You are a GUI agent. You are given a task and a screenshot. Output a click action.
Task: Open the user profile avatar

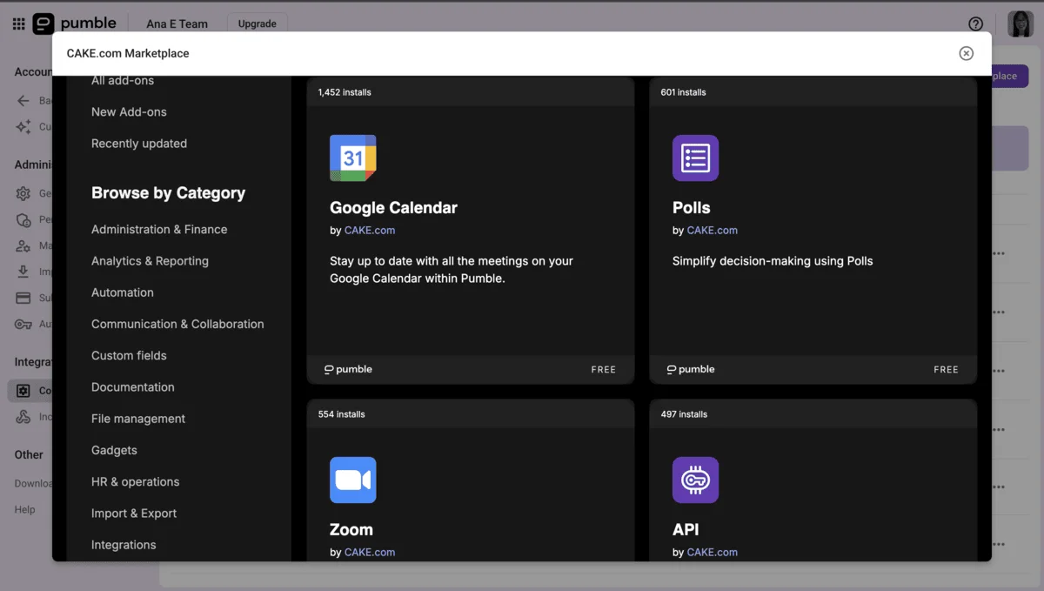pyautogui.click(x=1020, y=24)
